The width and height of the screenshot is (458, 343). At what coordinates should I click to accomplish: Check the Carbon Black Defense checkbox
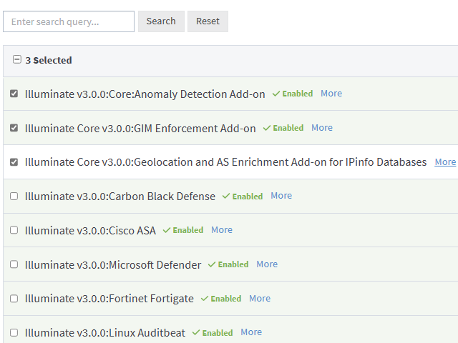tap(14, 197)
